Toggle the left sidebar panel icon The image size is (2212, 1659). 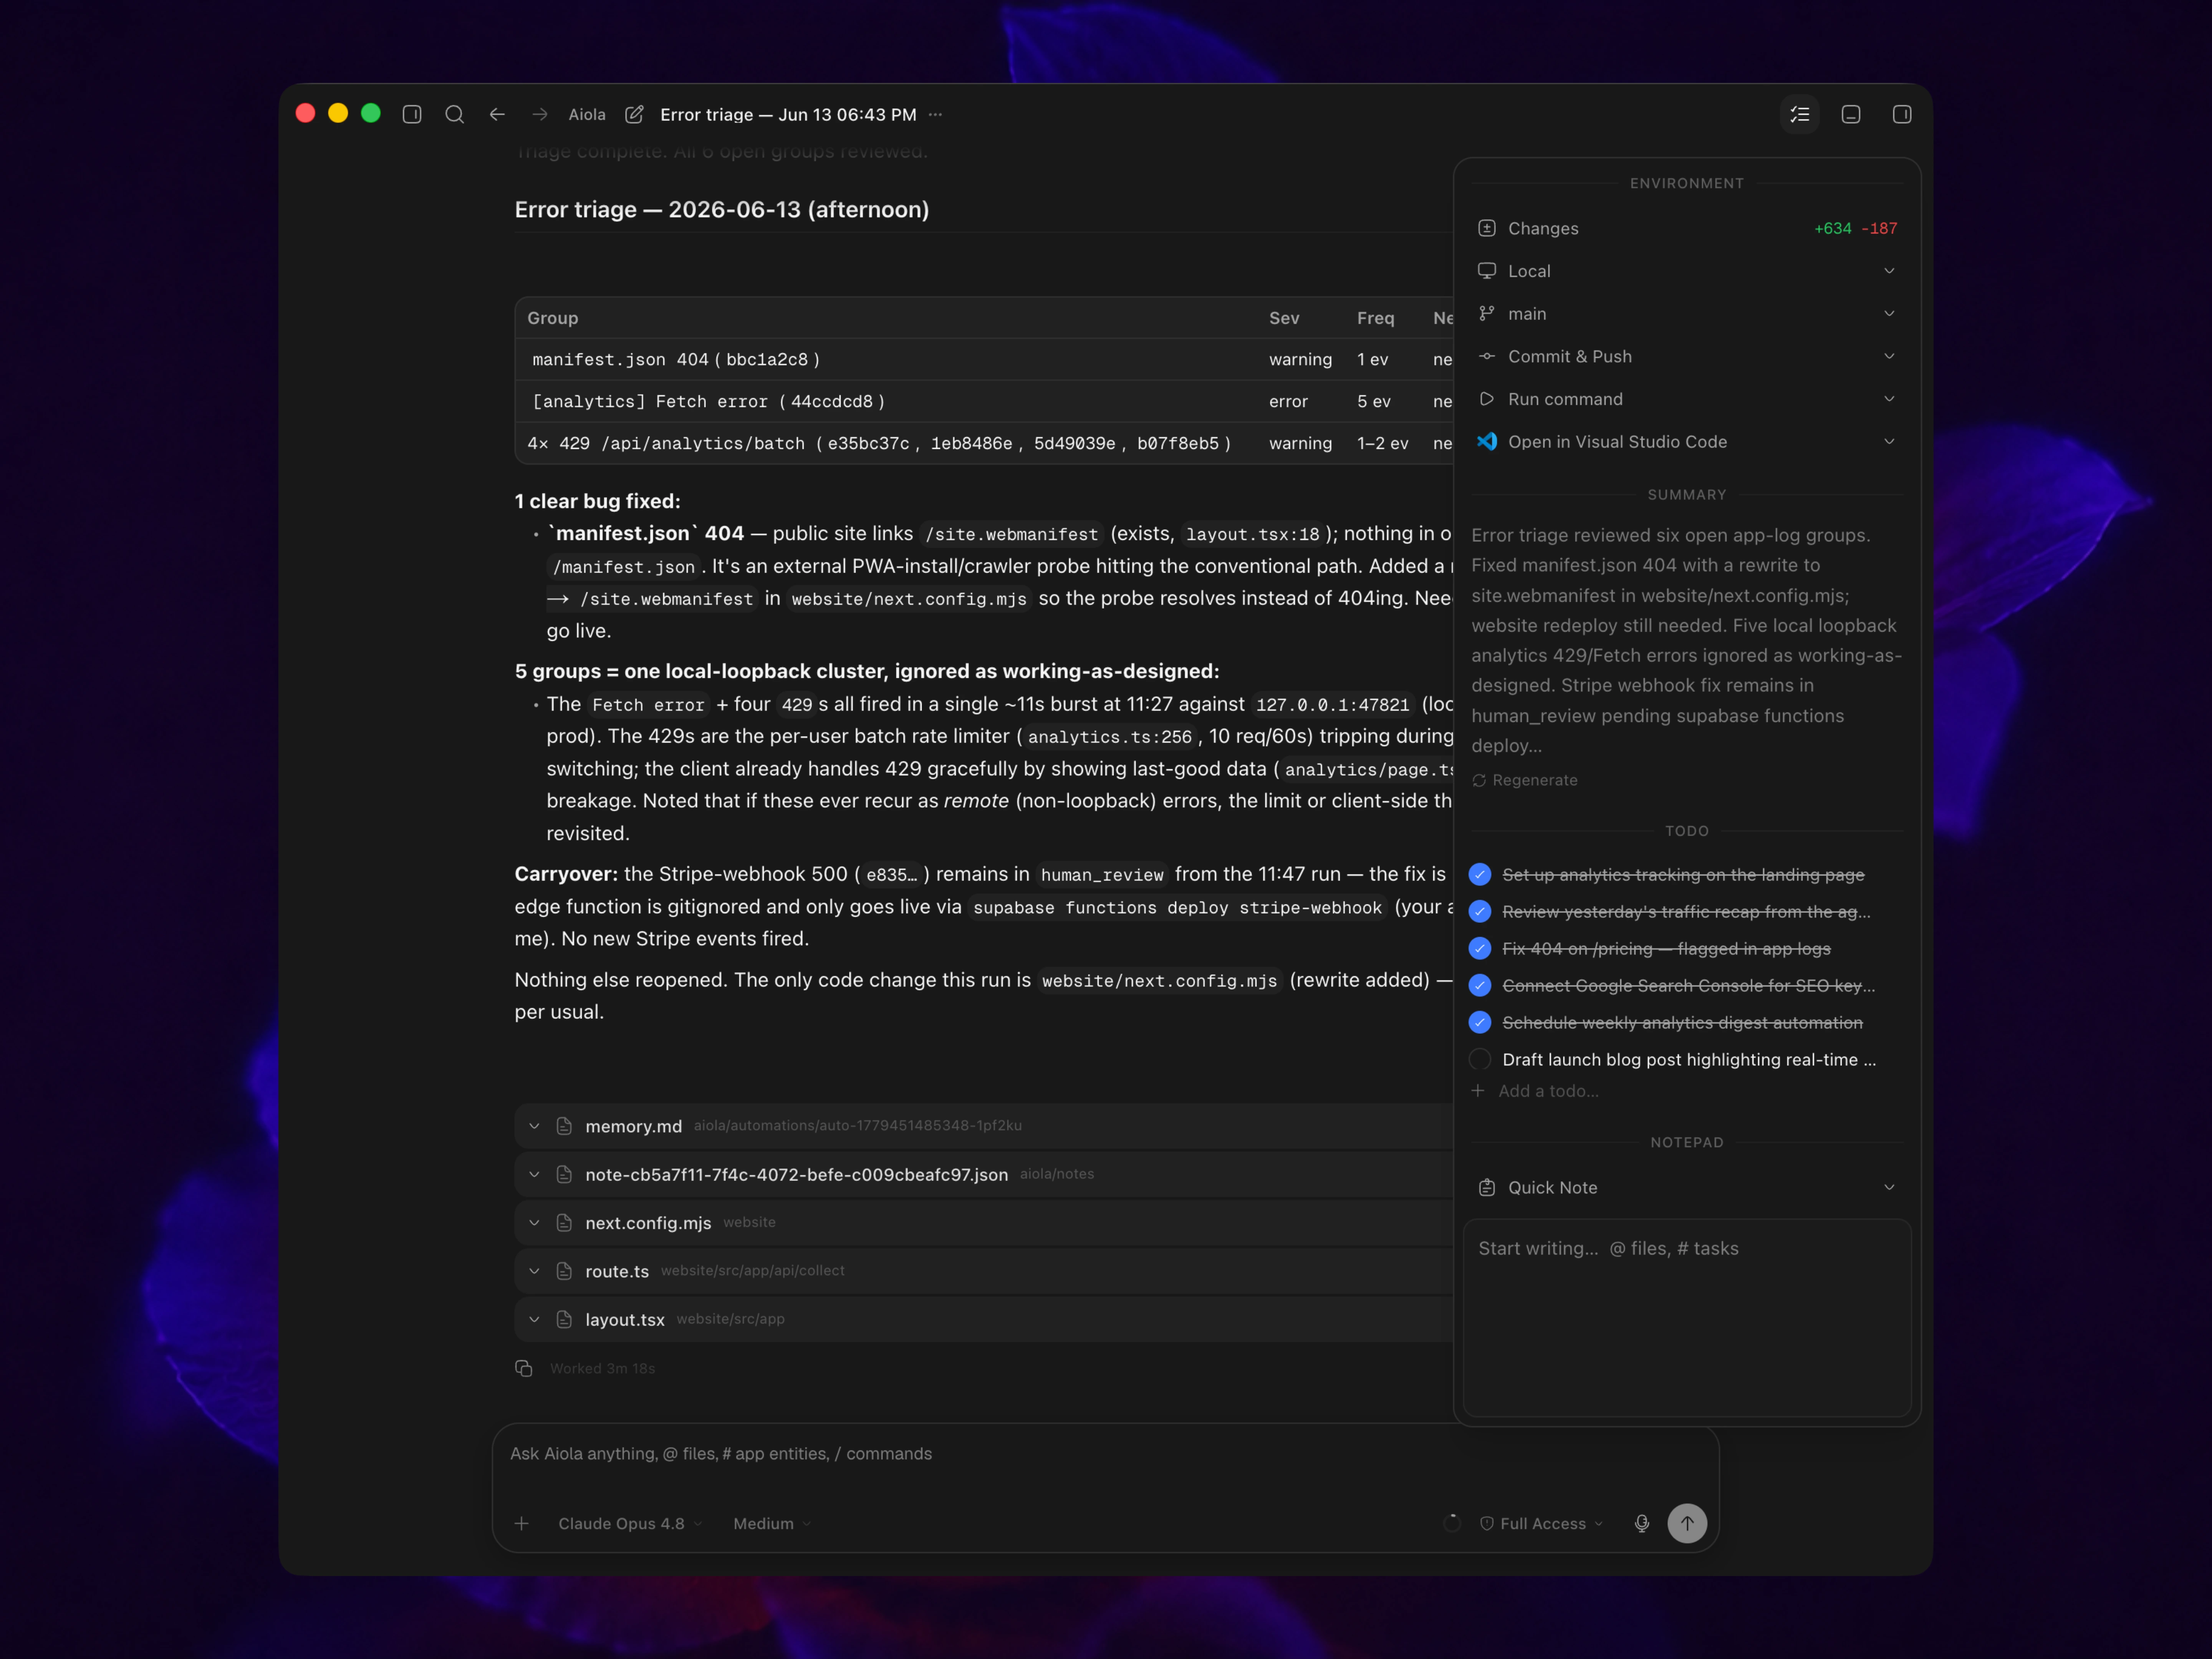point(412,115)
